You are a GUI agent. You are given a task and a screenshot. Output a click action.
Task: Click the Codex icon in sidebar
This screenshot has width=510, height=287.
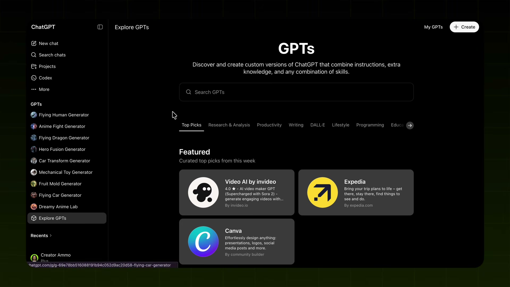pyautogui.click(x=34, y=78)
